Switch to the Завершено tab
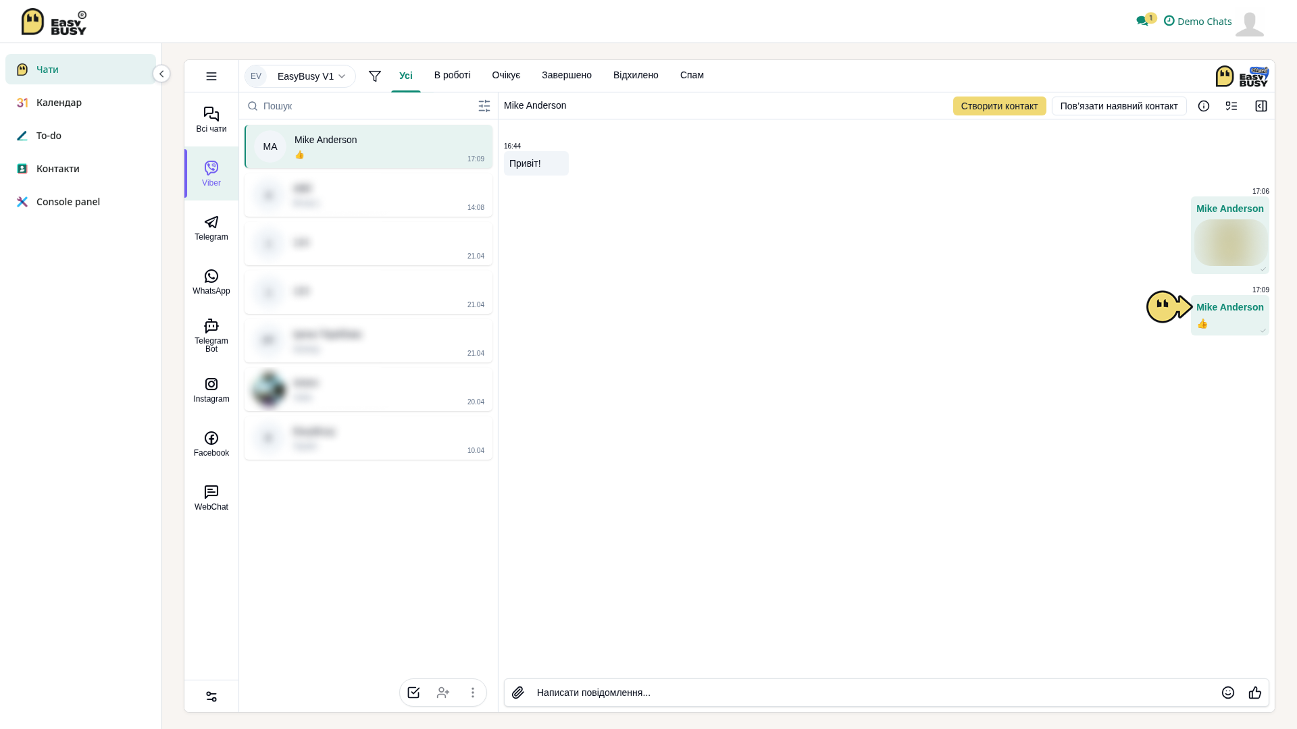1297x729 pixels. 567,75
